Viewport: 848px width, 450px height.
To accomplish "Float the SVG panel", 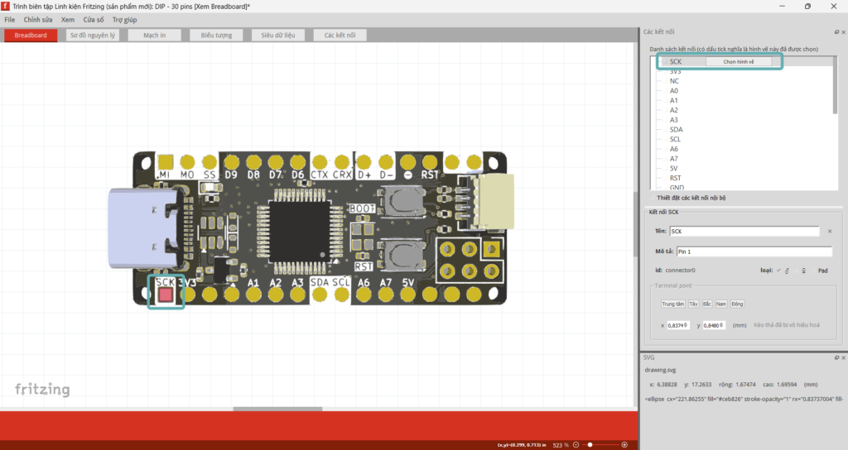I will (836, 357).
